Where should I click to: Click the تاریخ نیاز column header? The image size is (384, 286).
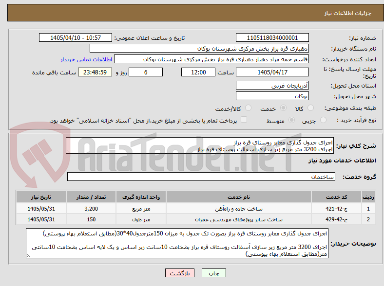(x=41, y=197)
